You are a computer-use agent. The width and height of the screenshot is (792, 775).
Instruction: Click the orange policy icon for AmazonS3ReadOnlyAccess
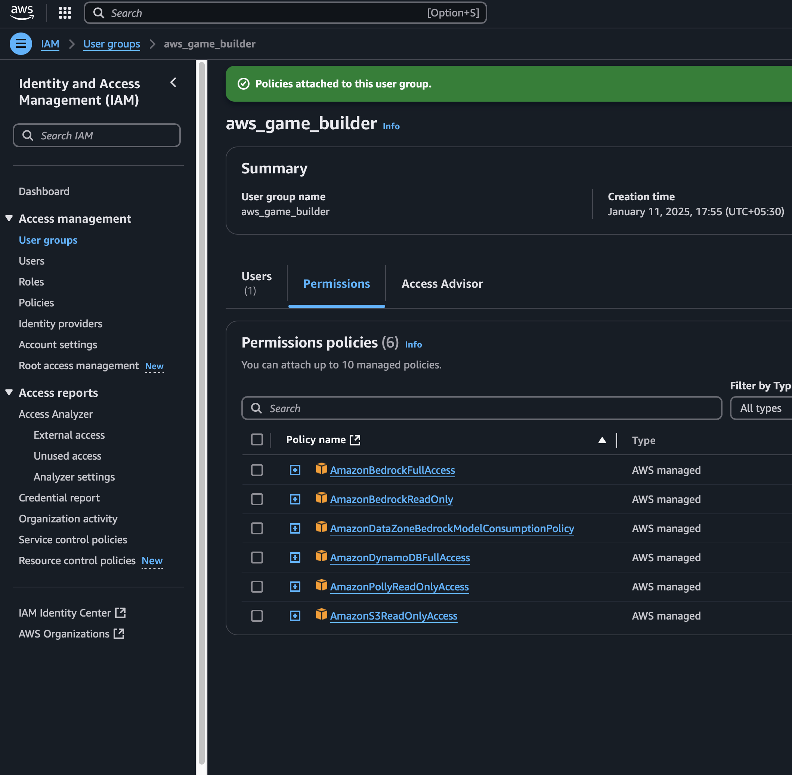321,614
